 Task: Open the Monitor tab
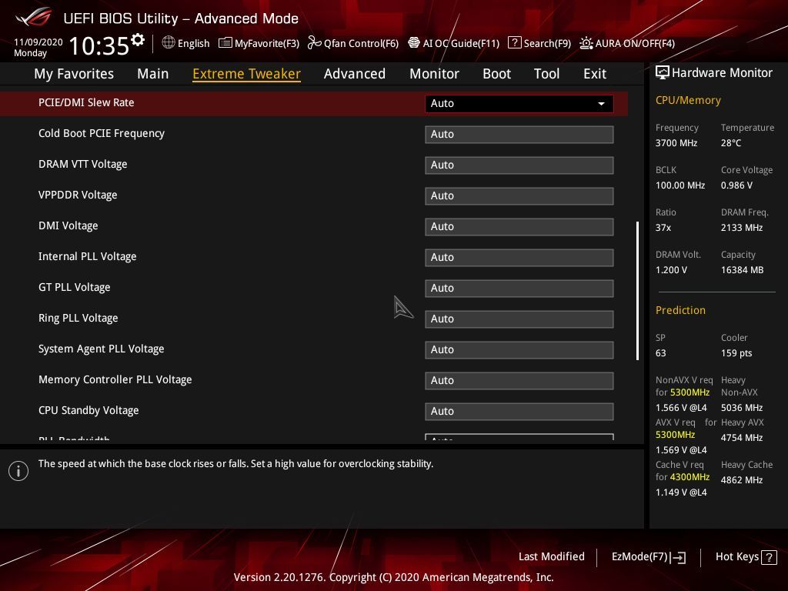pos(434,74)
